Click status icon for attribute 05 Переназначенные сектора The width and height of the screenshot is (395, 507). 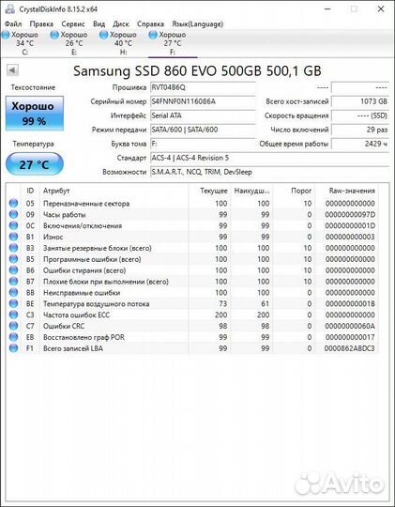pyautogui.click(x=13, y=204)
